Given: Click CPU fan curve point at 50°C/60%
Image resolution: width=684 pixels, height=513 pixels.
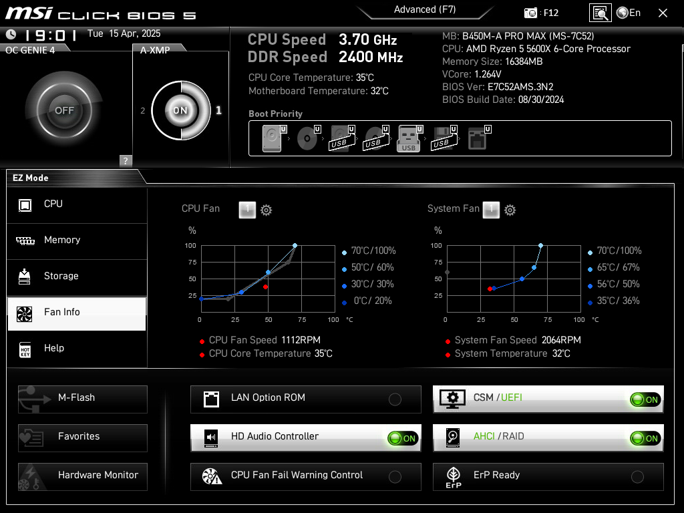Looking at the screenshot, I should pos(269,273).
